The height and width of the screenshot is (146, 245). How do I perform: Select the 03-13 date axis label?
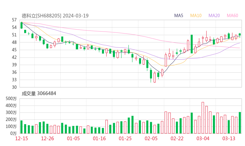(228, 138)
